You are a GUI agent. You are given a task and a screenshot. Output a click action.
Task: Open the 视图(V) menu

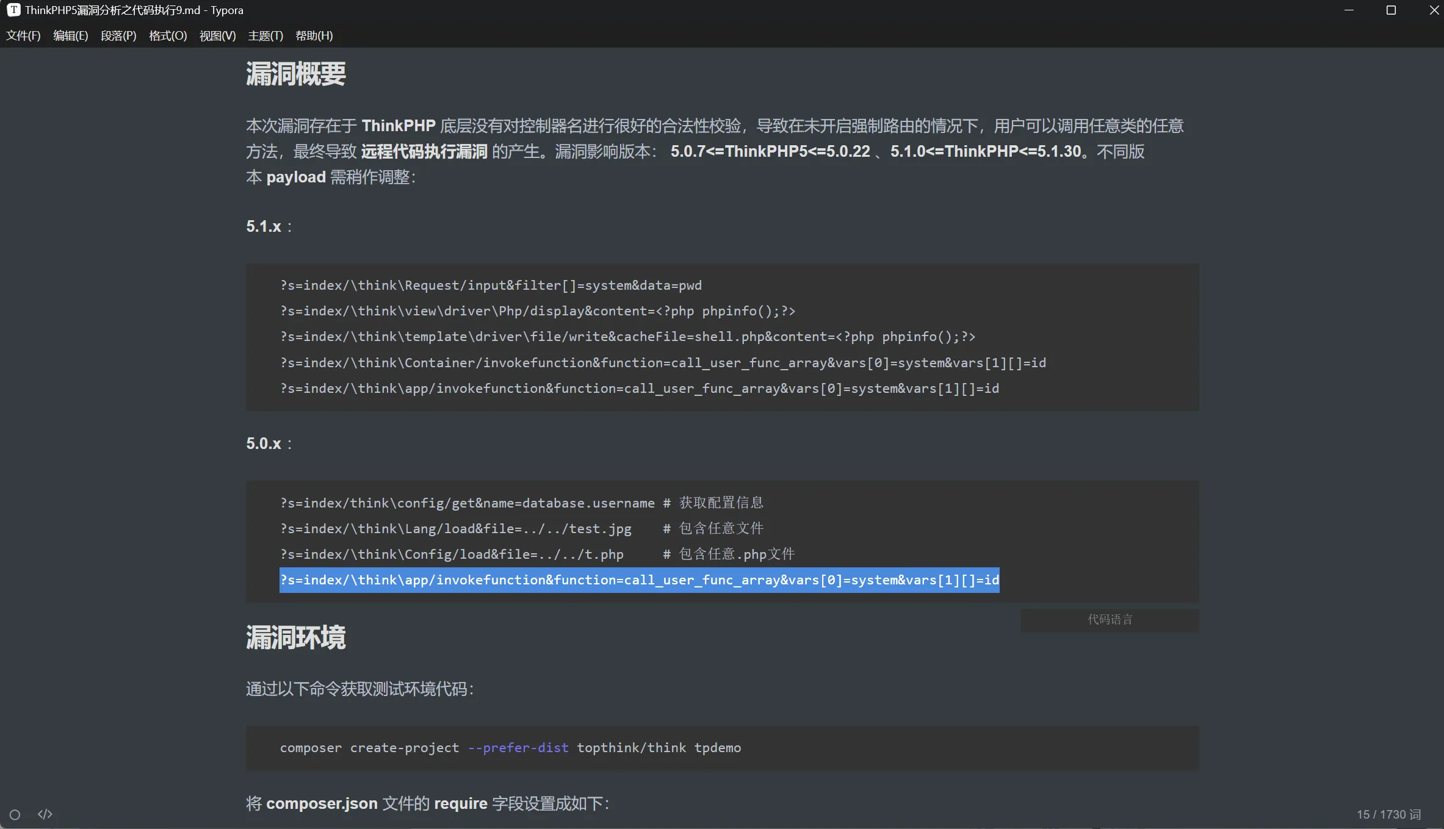click(217, 35)
